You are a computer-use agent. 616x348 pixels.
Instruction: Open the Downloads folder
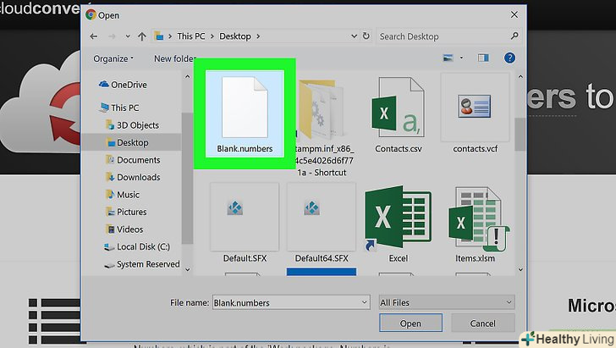click(x=133, y=177)
